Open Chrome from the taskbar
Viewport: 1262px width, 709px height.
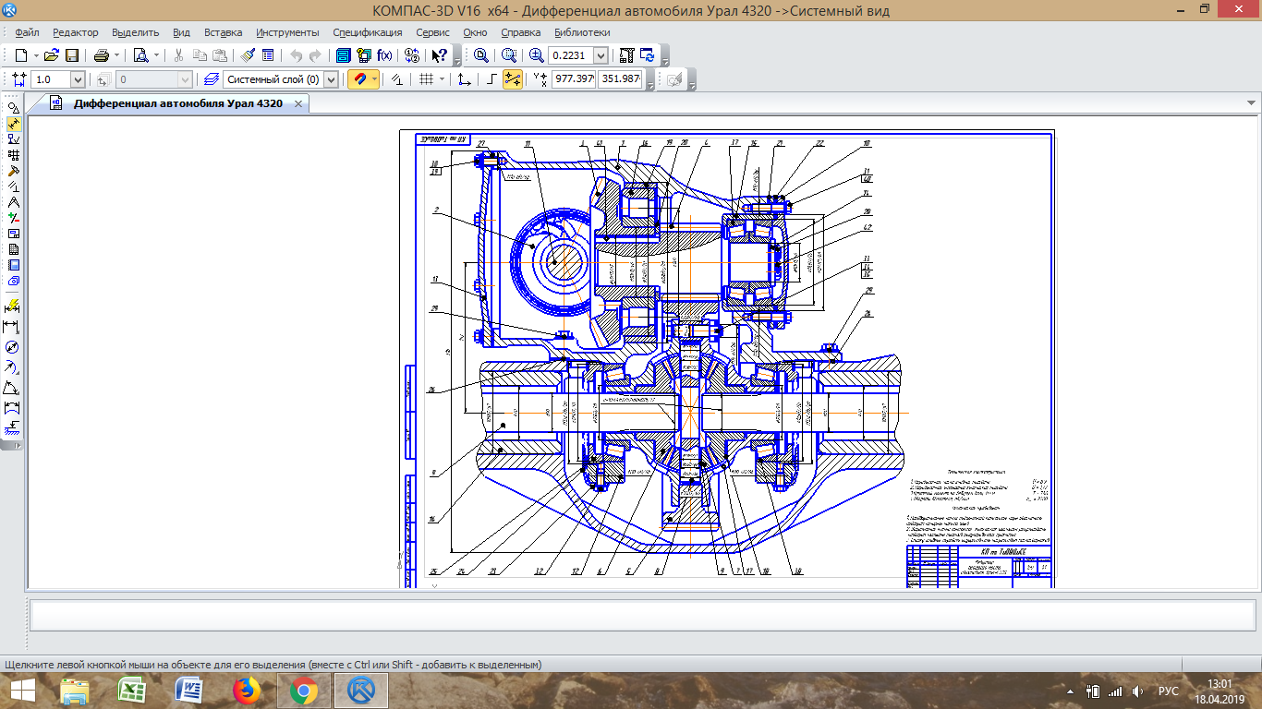coord(303,691)
